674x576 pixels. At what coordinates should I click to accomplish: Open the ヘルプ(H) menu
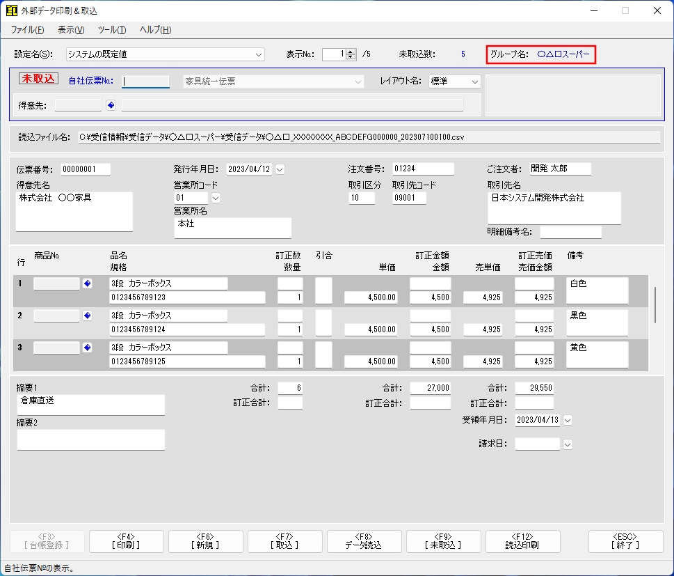(x=155, y=30)
